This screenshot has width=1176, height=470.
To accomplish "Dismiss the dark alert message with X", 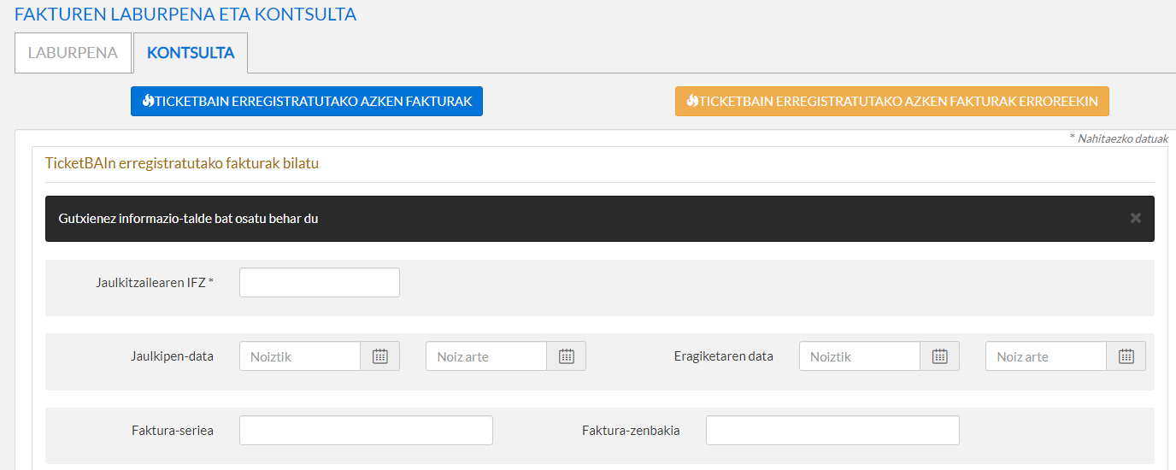I will [x=1135, y=218].
